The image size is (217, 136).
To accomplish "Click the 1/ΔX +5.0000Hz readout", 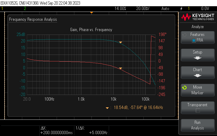I will coord(91,130).
